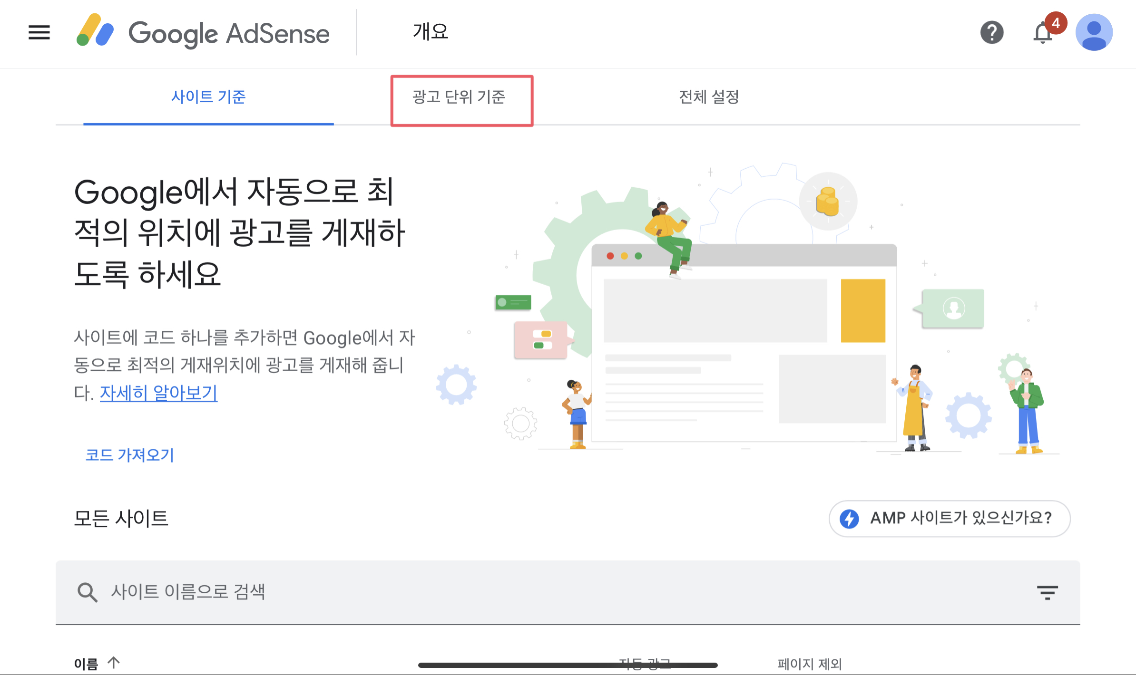Click the search magnifier icon
Screen dimensions: 1136x675
(x=88, y=592)
